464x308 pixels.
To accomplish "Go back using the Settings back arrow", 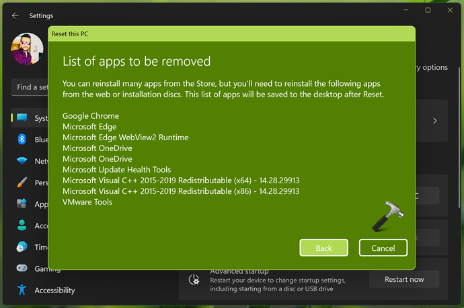I will pos(15,15).
